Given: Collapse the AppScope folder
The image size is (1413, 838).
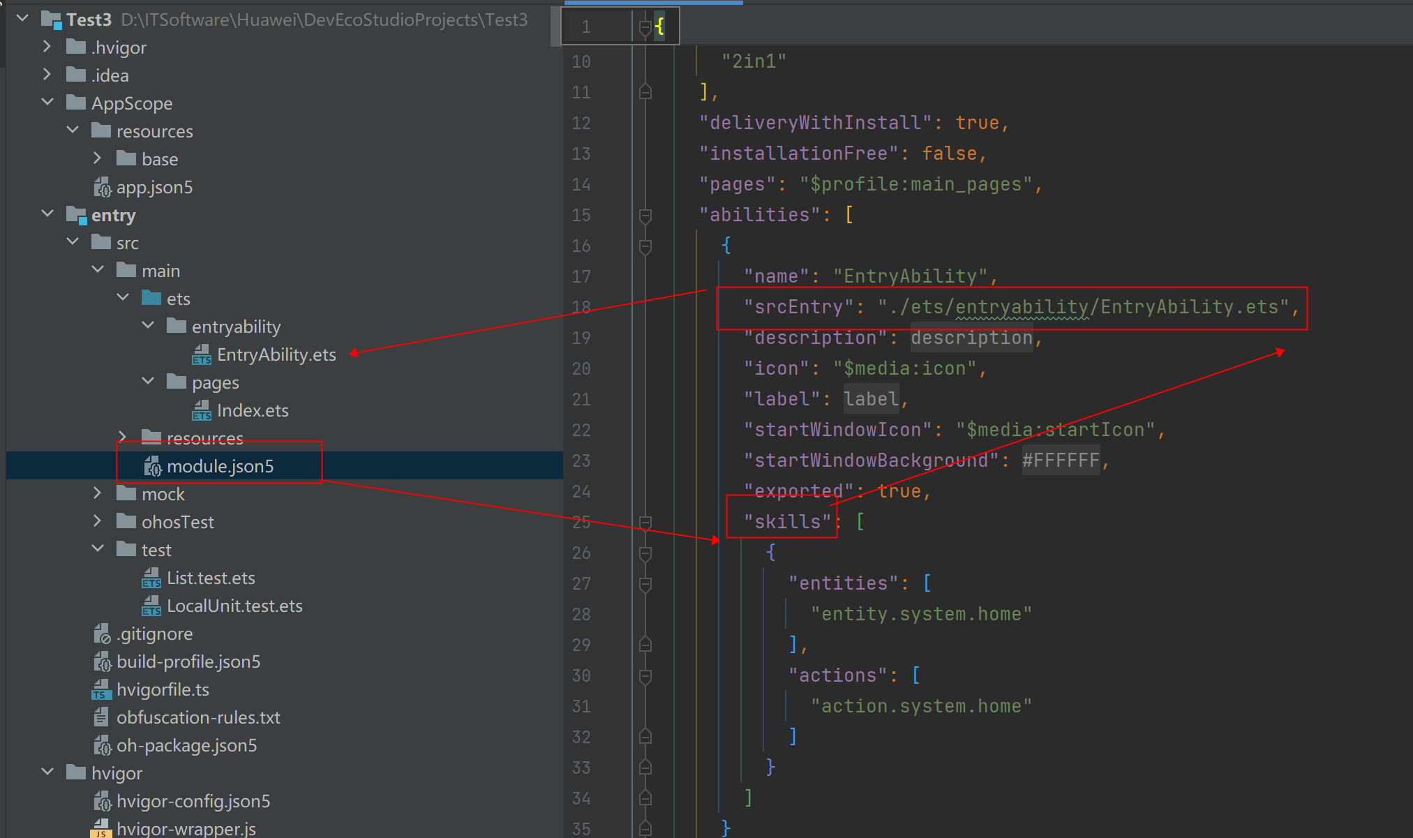Looking at the screenshot, I should tap(47, 102).
